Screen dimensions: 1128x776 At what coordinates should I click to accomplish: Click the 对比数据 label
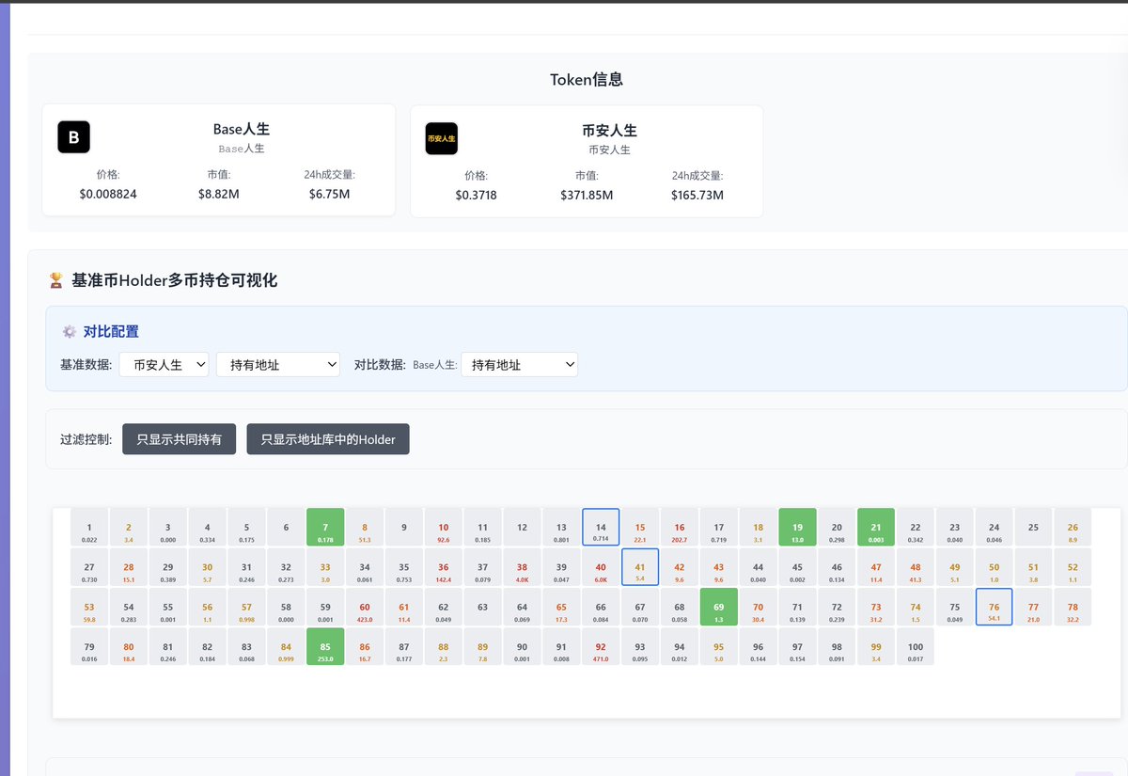(x=380, y=365)
